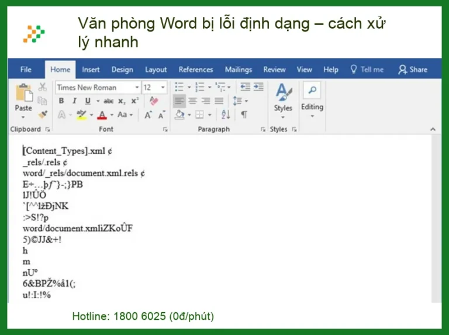Screen dimensions: 449x335
Task: Open Text Effects and Typography
Action: (61, 115)
